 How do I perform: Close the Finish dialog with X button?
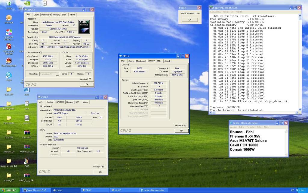tap(199, 8)
